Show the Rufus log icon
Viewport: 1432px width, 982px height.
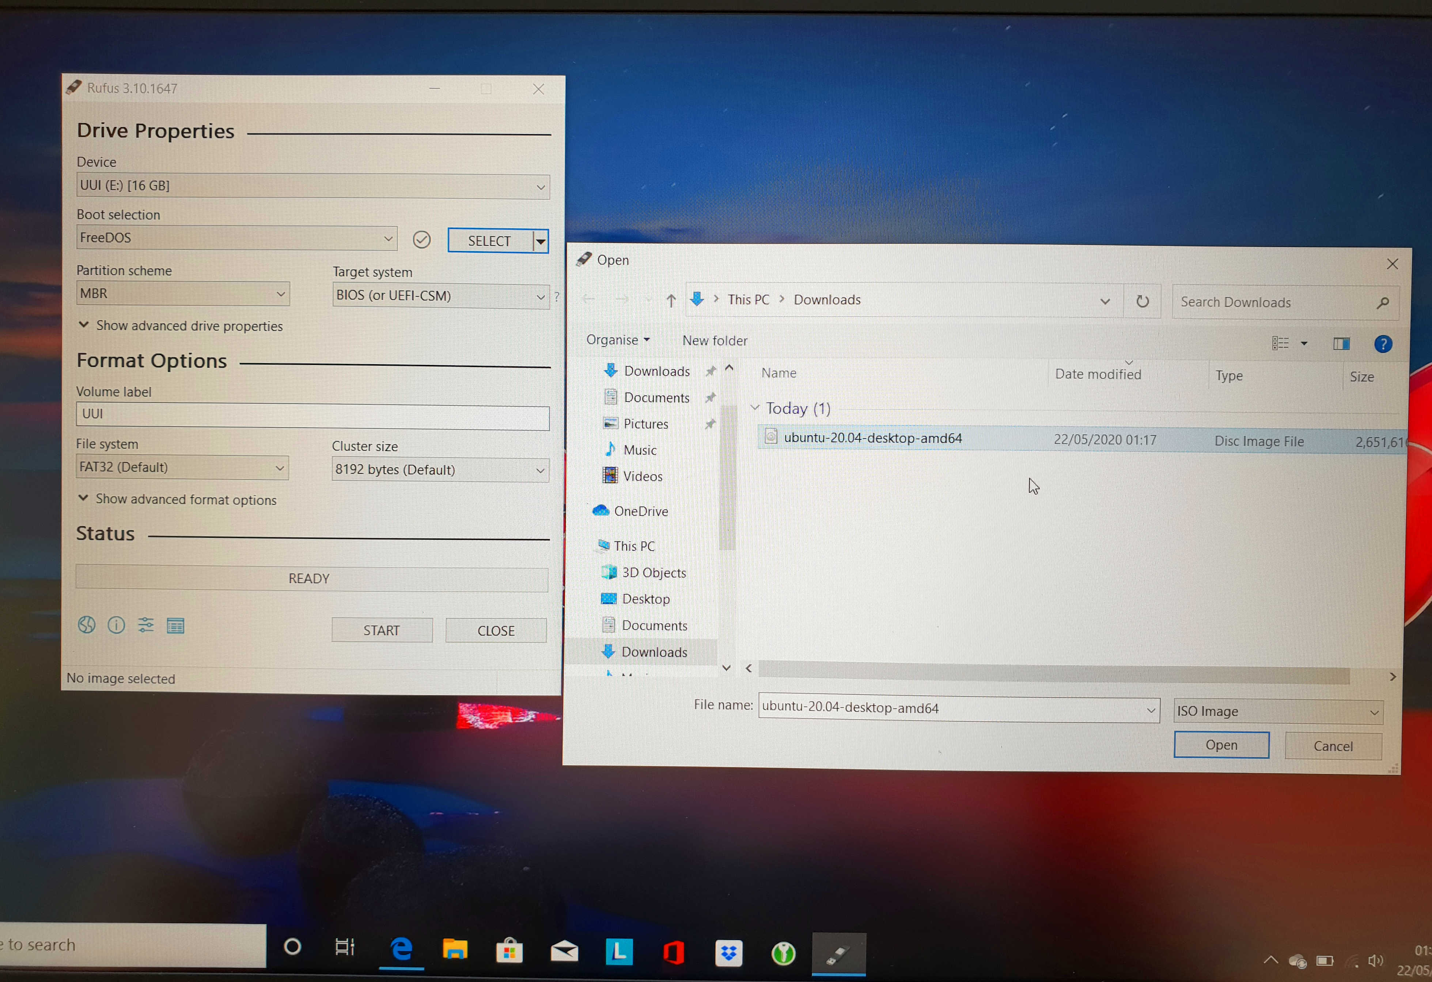tap(175, 626)
